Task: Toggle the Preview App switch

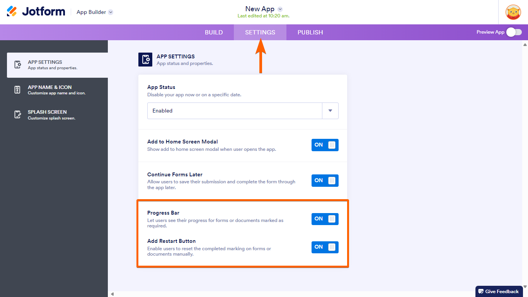Action: (x=514, y=32)
